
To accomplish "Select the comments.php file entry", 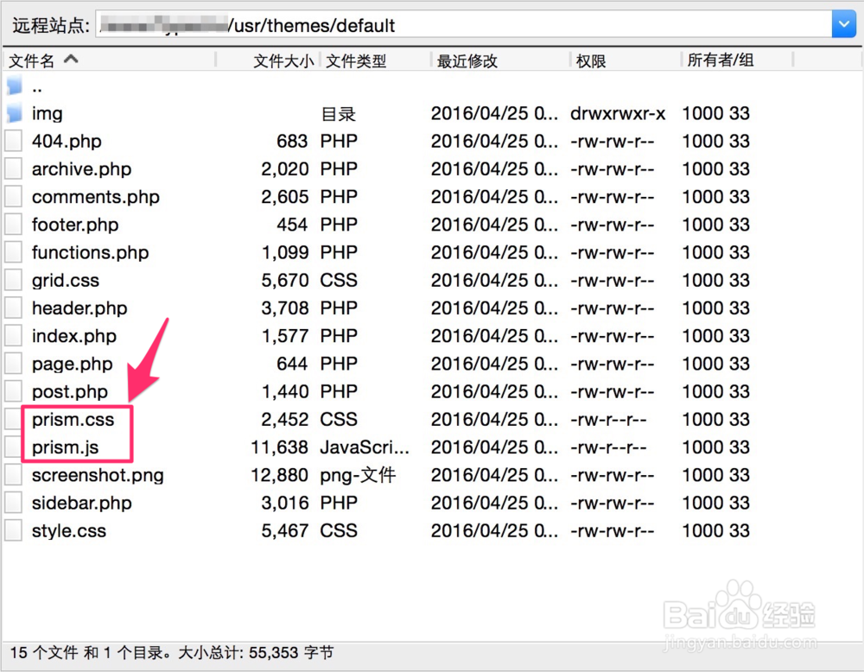I will point(95,196).
